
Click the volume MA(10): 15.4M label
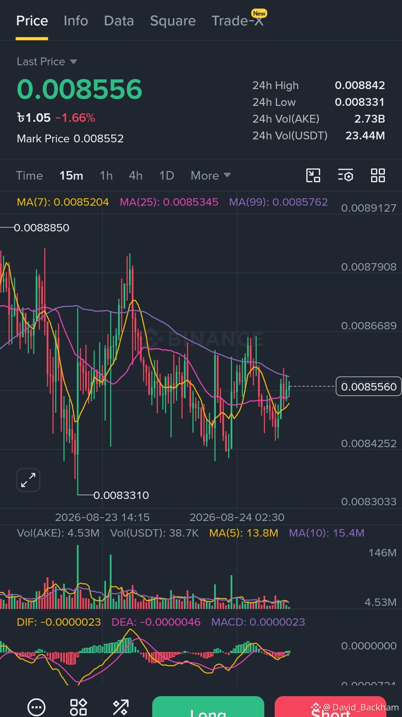tap(326, 533)
